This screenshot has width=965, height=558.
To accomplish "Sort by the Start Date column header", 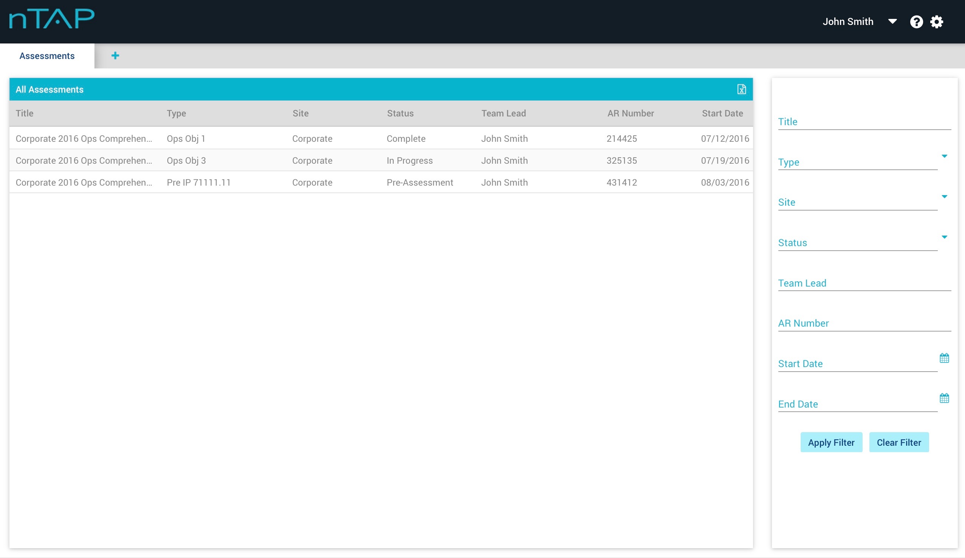I will [722, 113].
